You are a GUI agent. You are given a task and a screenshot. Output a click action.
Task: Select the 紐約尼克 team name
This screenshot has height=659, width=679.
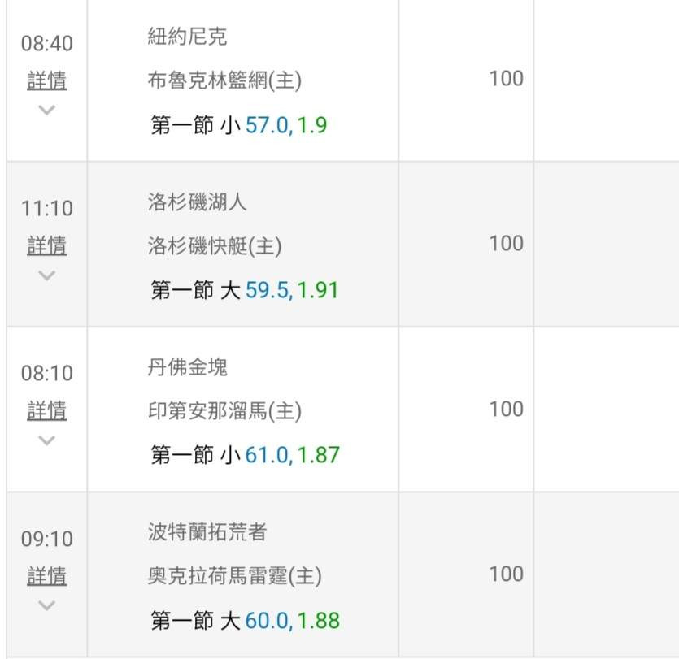coord(187,37)
